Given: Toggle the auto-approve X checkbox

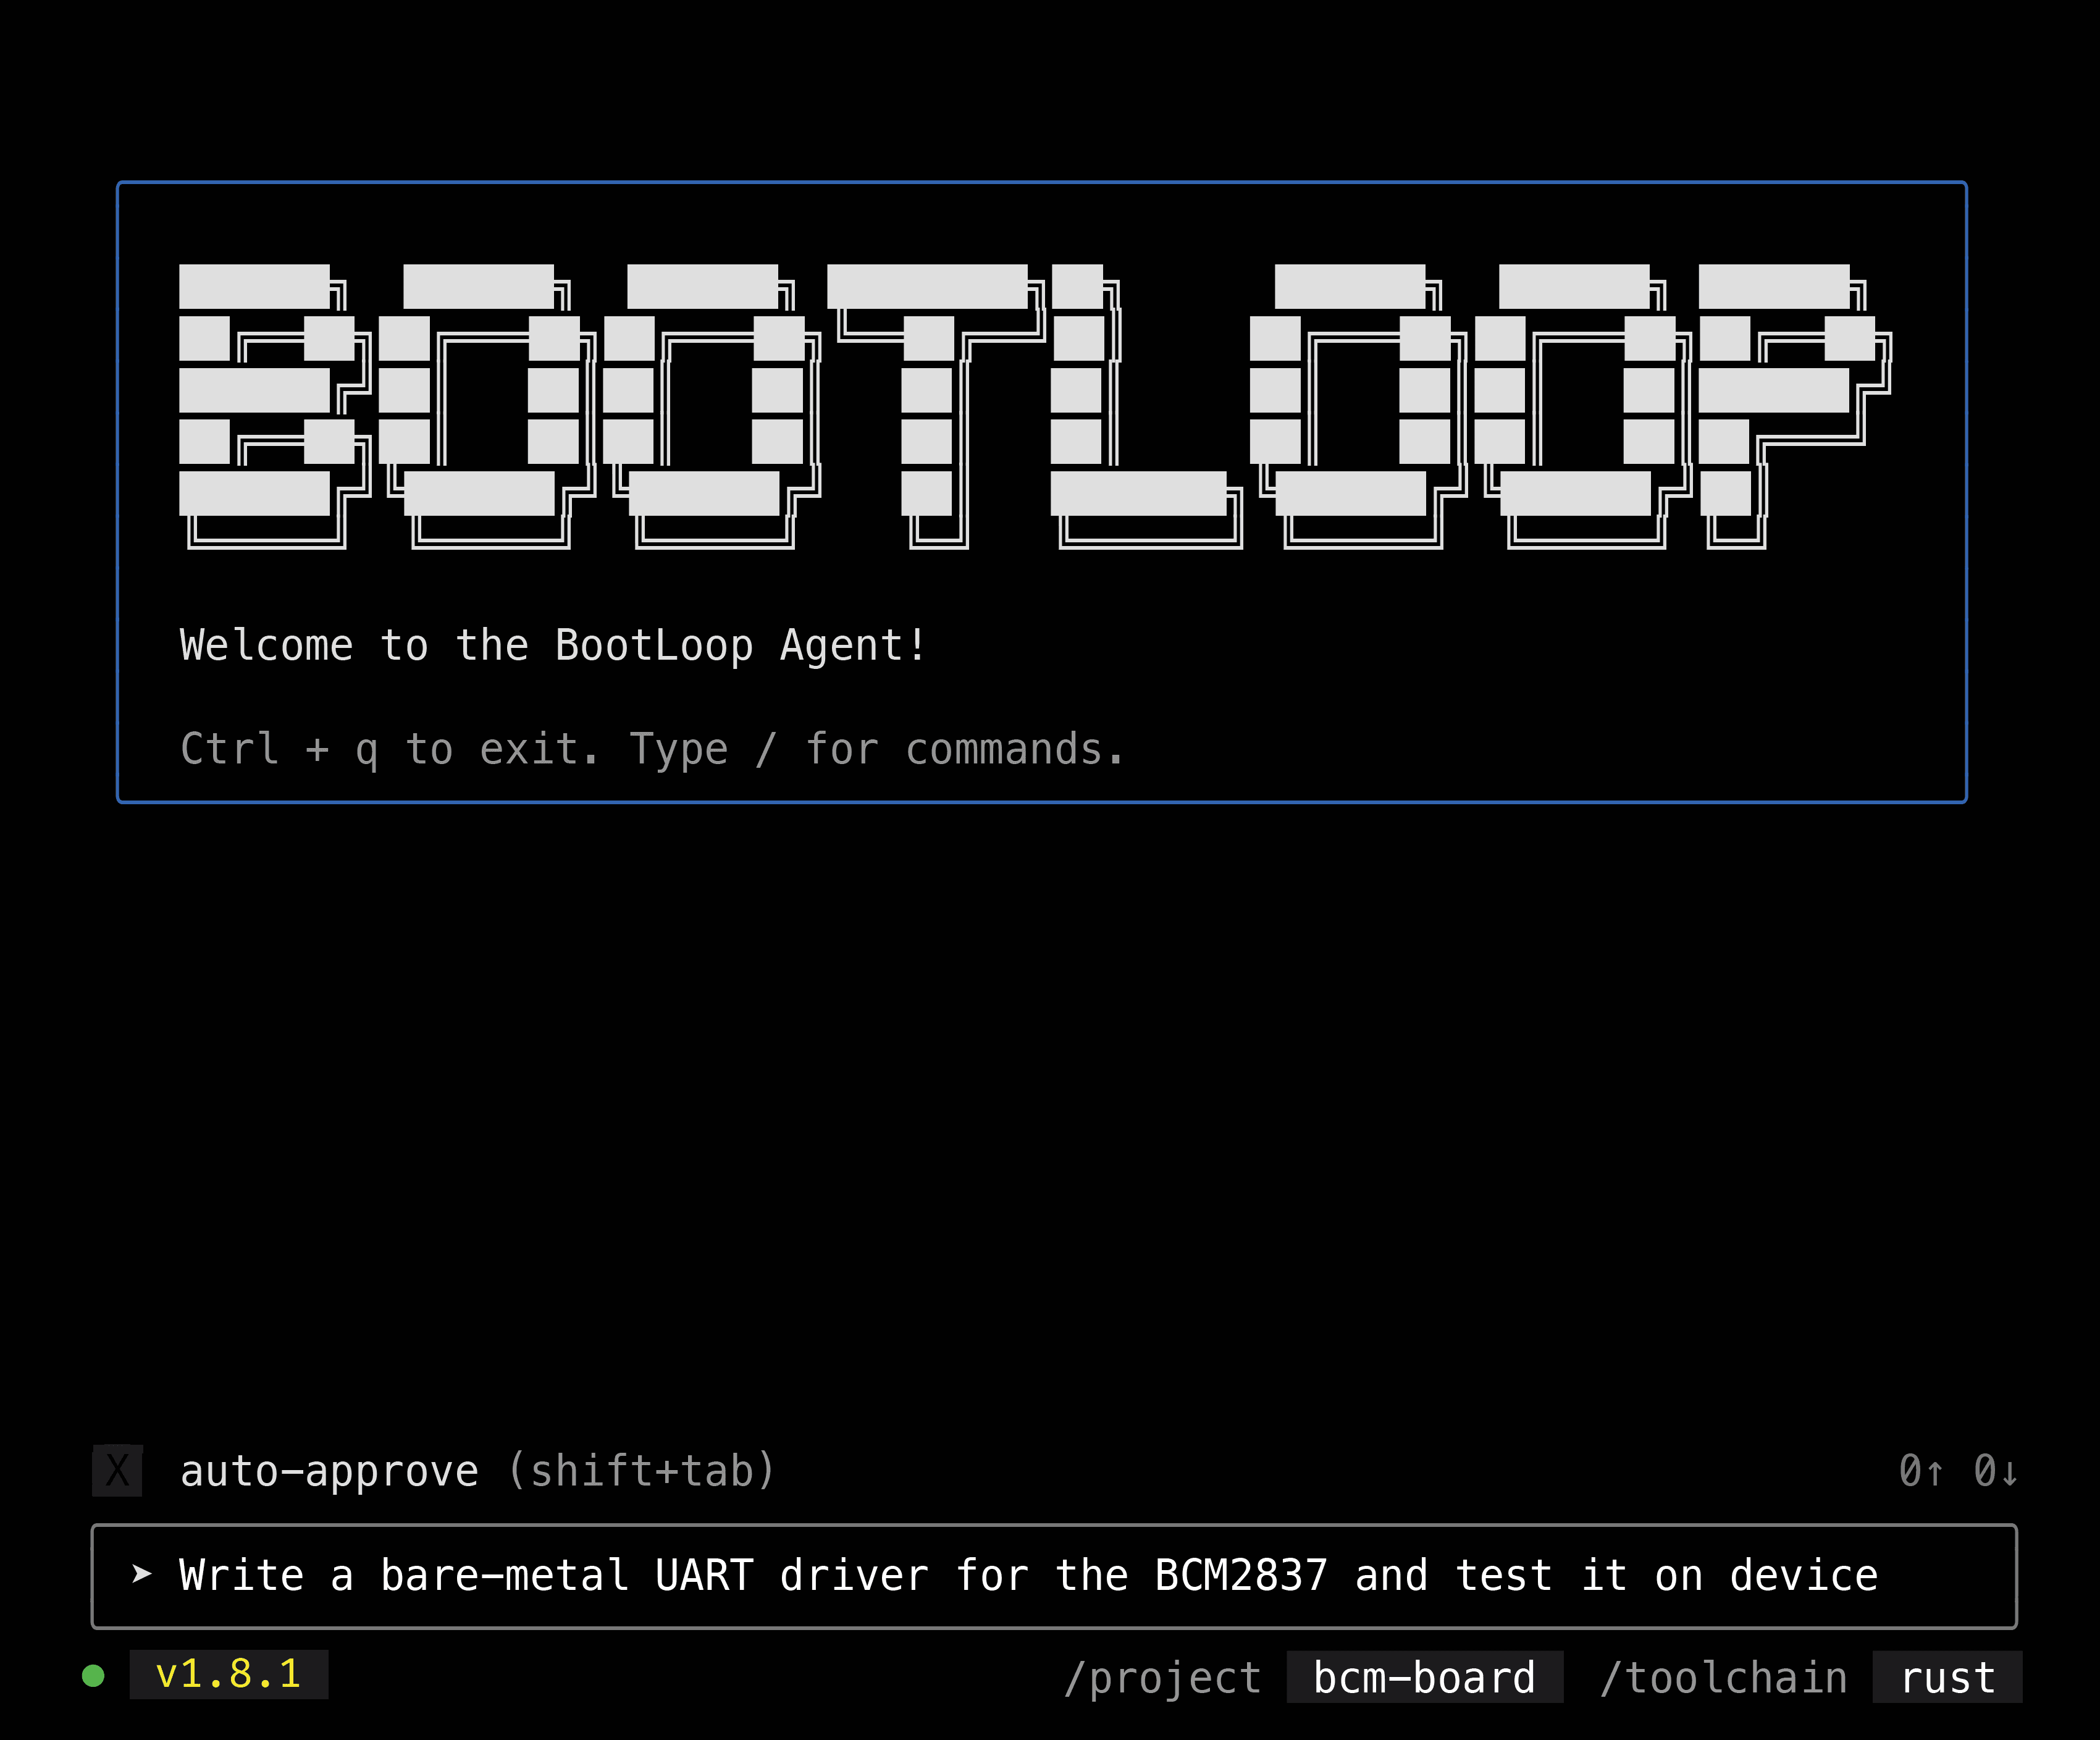Looking at the screenshot, I should coord(117,1470).
